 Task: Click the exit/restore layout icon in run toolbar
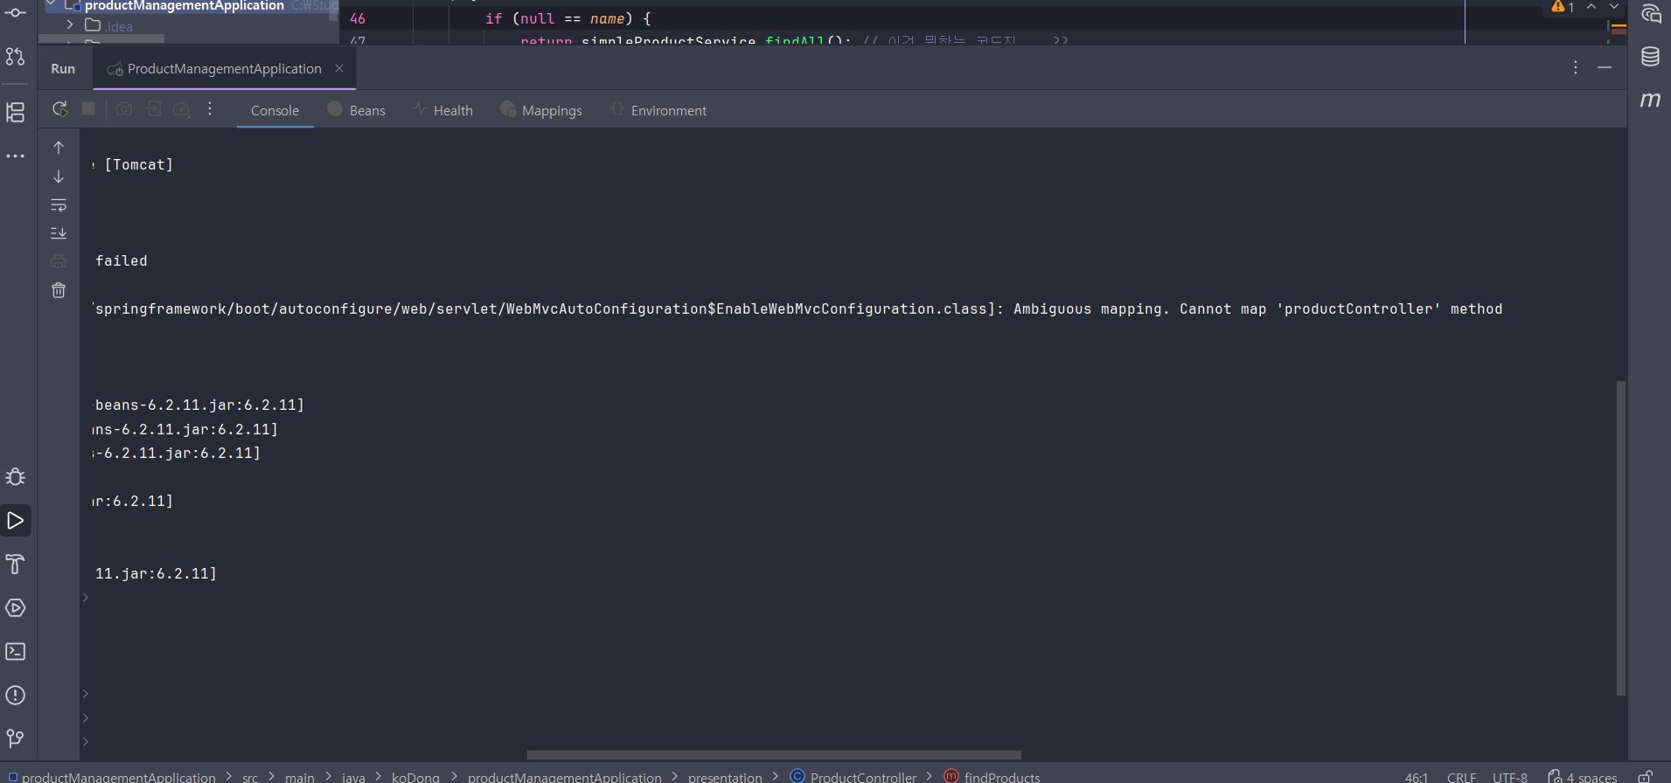(154, 109)
